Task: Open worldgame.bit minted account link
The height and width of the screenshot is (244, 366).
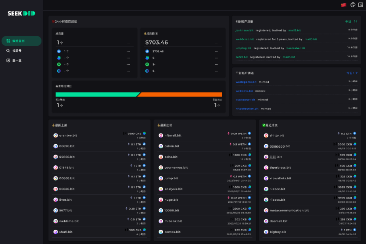Action: click(x=247, y=82)
